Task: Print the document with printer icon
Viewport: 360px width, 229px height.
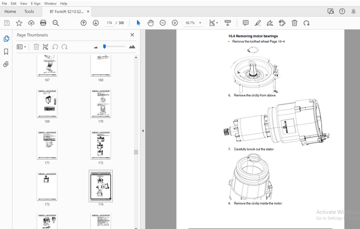Action: 43,23
